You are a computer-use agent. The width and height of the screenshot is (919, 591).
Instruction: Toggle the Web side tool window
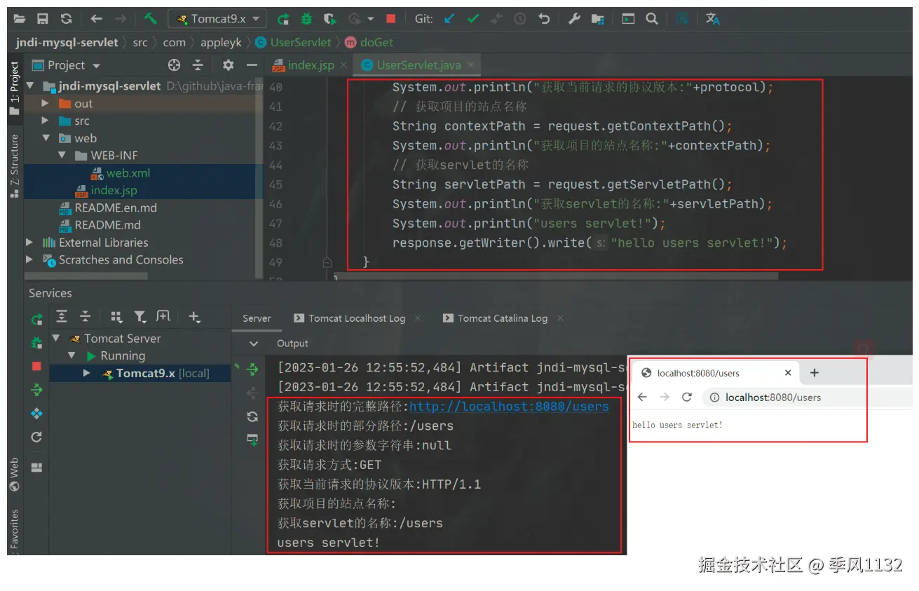pyautogui.click(x=15, y=475)
